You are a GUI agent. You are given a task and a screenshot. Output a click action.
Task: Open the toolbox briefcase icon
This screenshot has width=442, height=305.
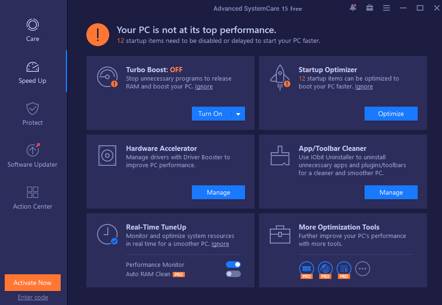pyautogui.click(x=369, y=7)
